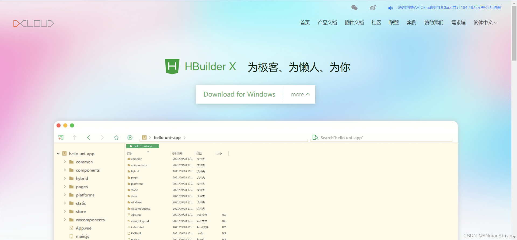Expand the platforms folder in tree
The image size is (517, 240).
65,195
